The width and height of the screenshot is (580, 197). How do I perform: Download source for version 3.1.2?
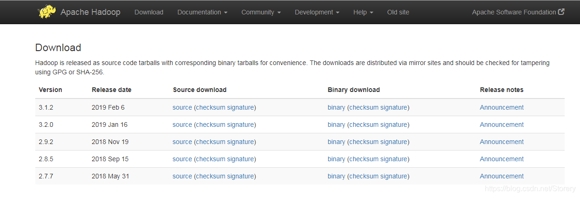coord(182,107)
